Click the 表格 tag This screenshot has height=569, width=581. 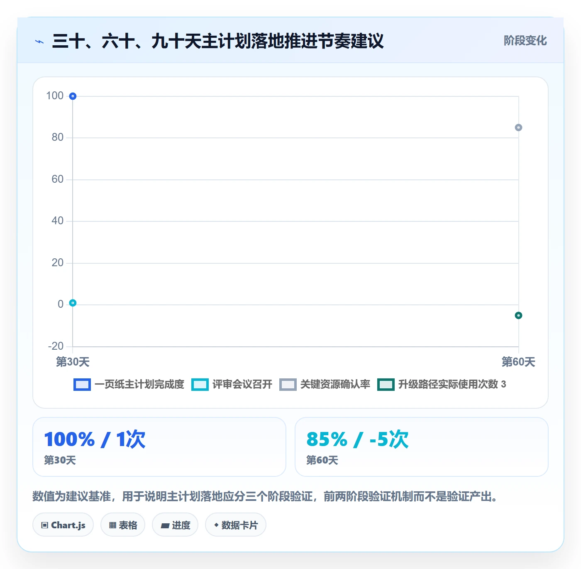[123, 525]
